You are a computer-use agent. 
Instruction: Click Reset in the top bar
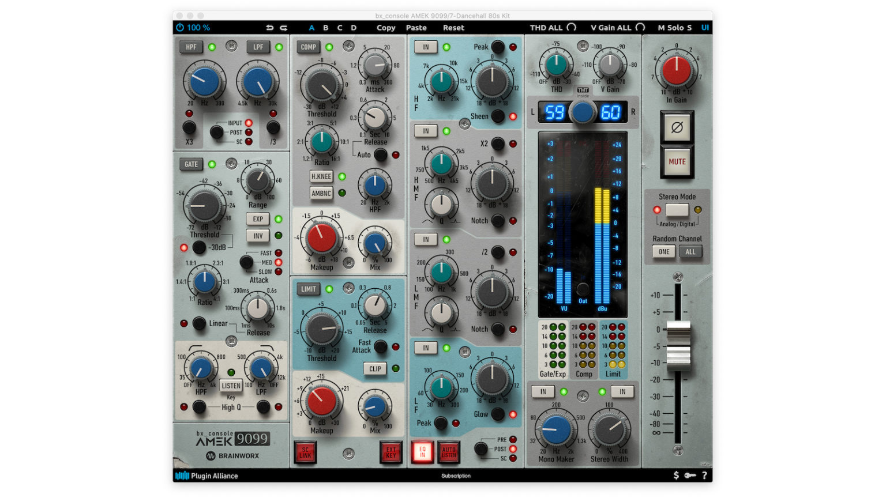click(x=453, y=27)
